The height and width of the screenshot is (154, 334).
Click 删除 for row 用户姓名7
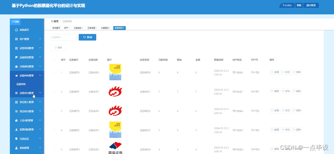[x=296, y=91]
